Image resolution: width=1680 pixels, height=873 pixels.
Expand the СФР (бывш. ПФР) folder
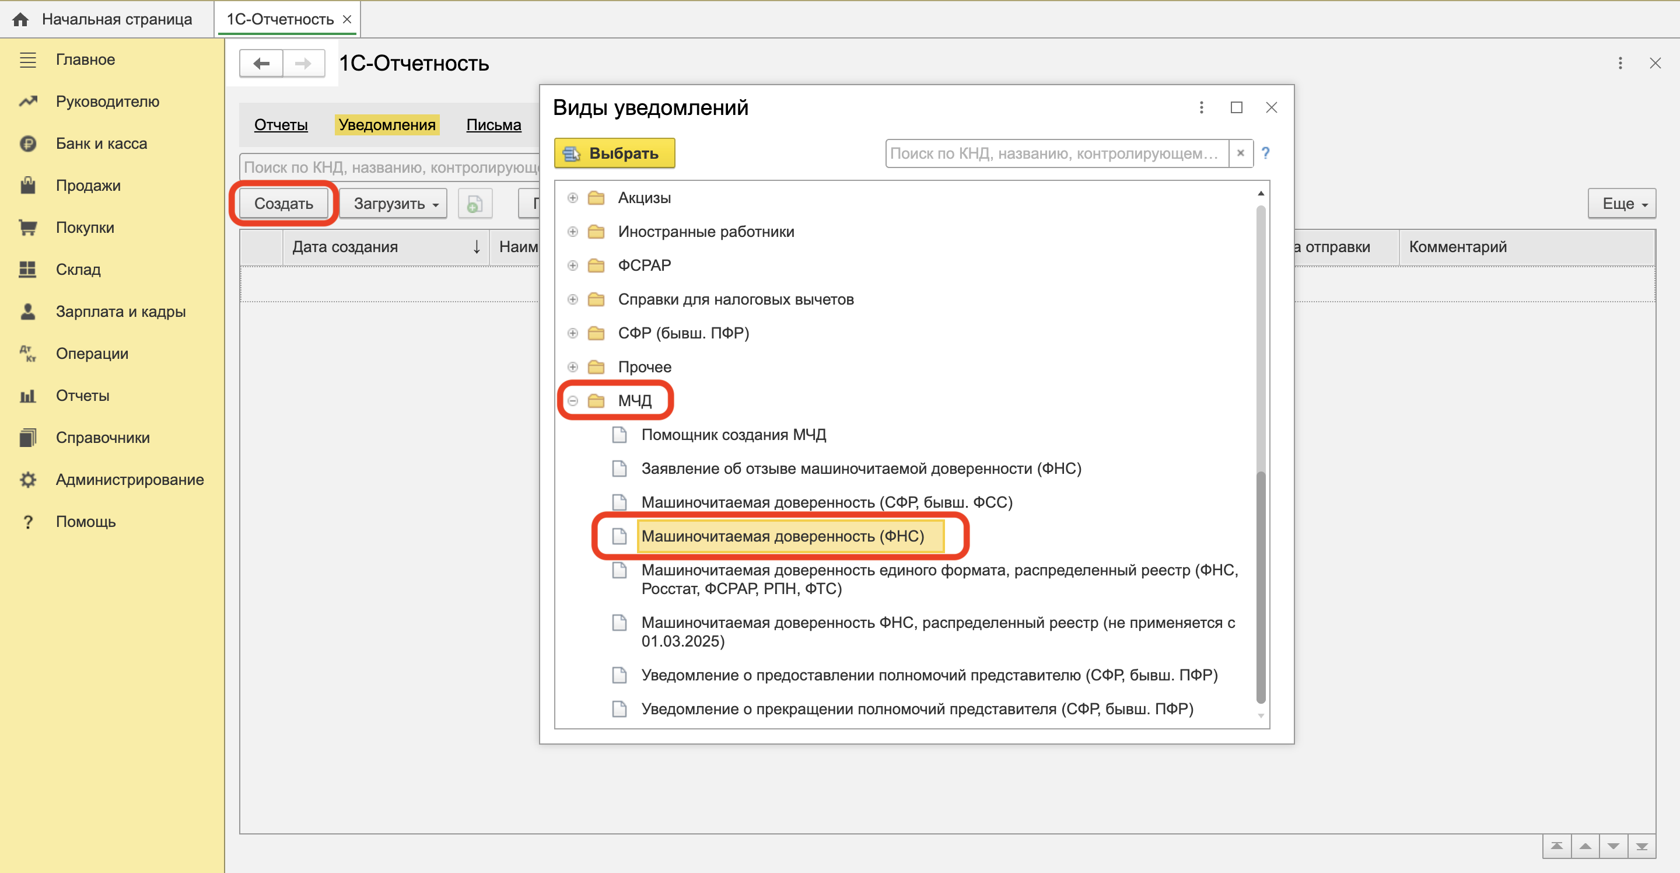(x=573, y=333)
